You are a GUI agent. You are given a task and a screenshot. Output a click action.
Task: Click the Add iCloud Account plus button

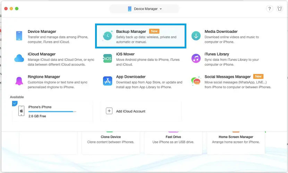pos(109,111)
